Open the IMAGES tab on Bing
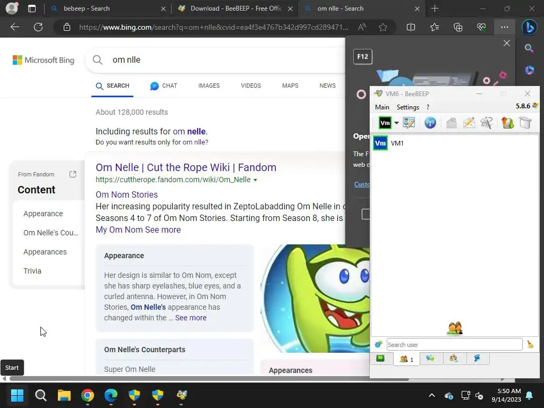 [209, 86]
